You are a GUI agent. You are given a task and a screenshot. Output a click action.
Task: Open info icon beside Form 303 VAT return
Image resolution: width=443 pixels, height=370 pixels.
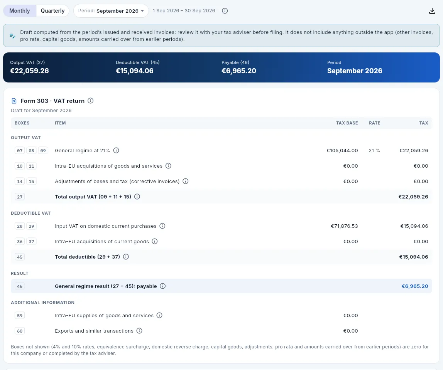tap(90, 101)
